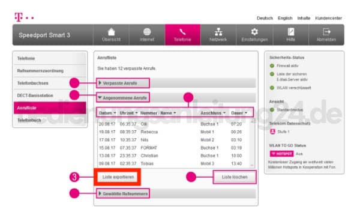360x221 pixels.
Task: Select the Telefonie phone icon
Action: [182, 32]
